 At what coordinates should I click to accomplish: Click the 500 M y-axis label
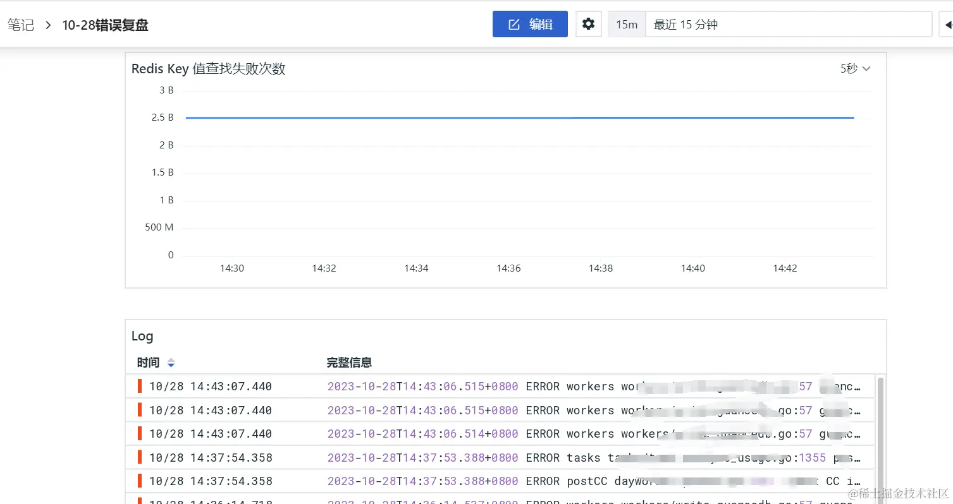point(159,227)
